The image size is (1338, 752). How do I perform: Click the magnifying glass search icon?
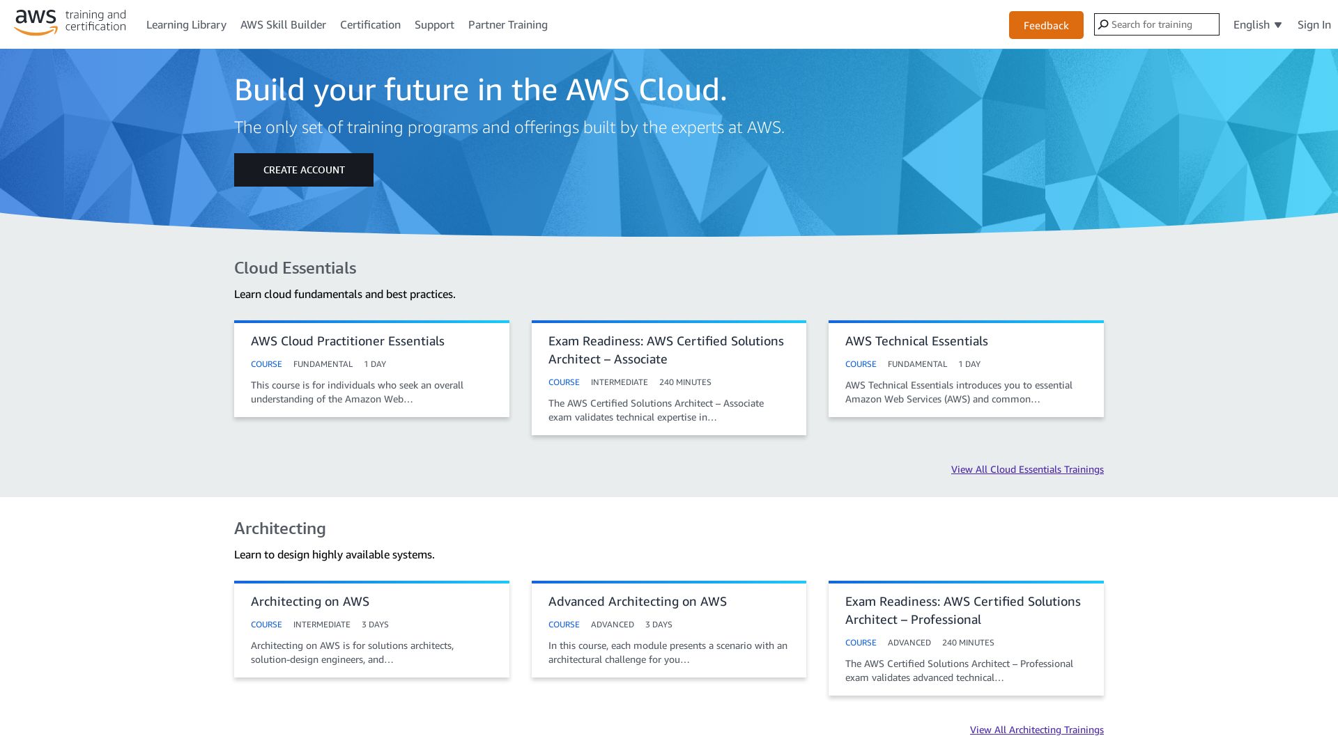pyautogui.click(x=1104, y=24)
